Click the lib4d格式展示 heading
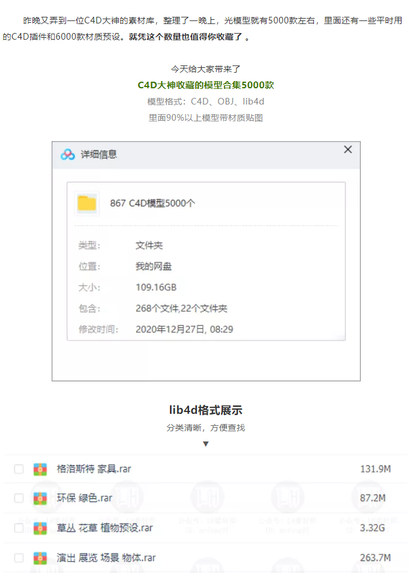410x573 pixels. click(x=205, y=410)
